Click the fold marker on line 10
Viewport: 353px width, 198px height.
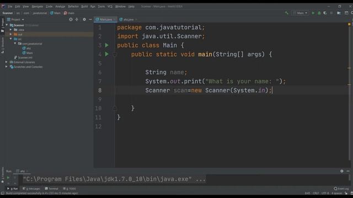click(x=115, y=108)
